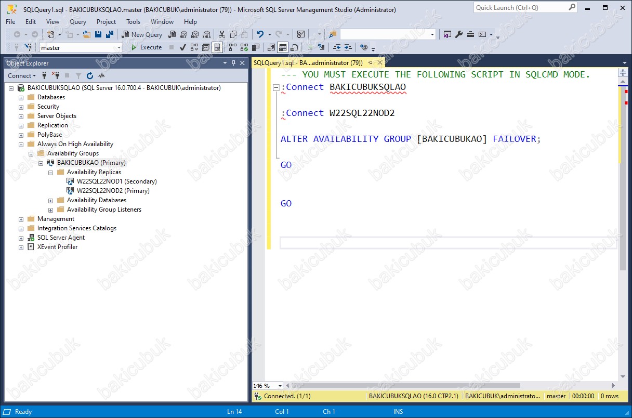Click the Properties wrench icon
The width and height of the screenshot is (632, 418).
(459, 34)
